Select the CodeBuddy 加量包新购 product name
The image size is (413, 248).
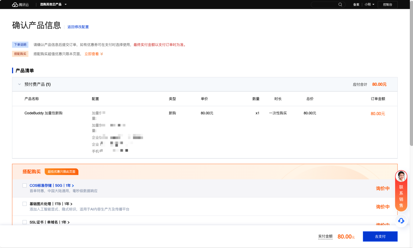point(43,113)
